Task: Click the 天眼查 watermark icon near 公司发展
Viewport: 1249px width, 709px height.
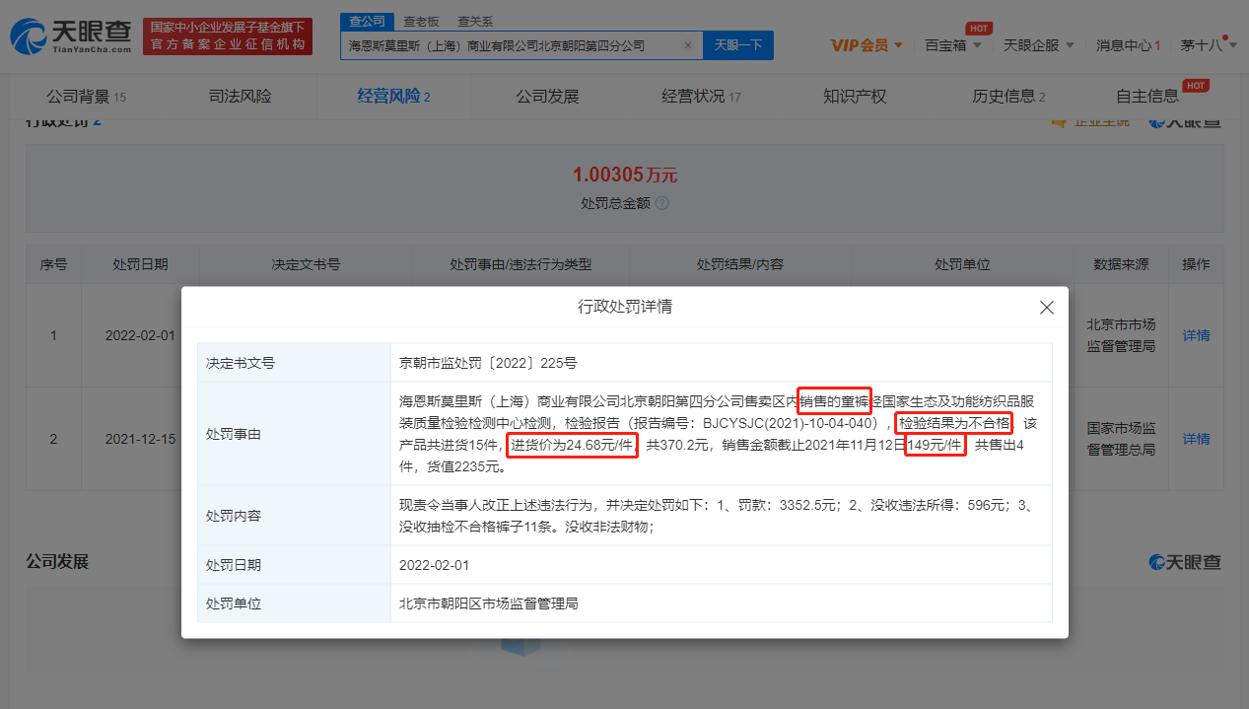Action: tap(1155, 562)
